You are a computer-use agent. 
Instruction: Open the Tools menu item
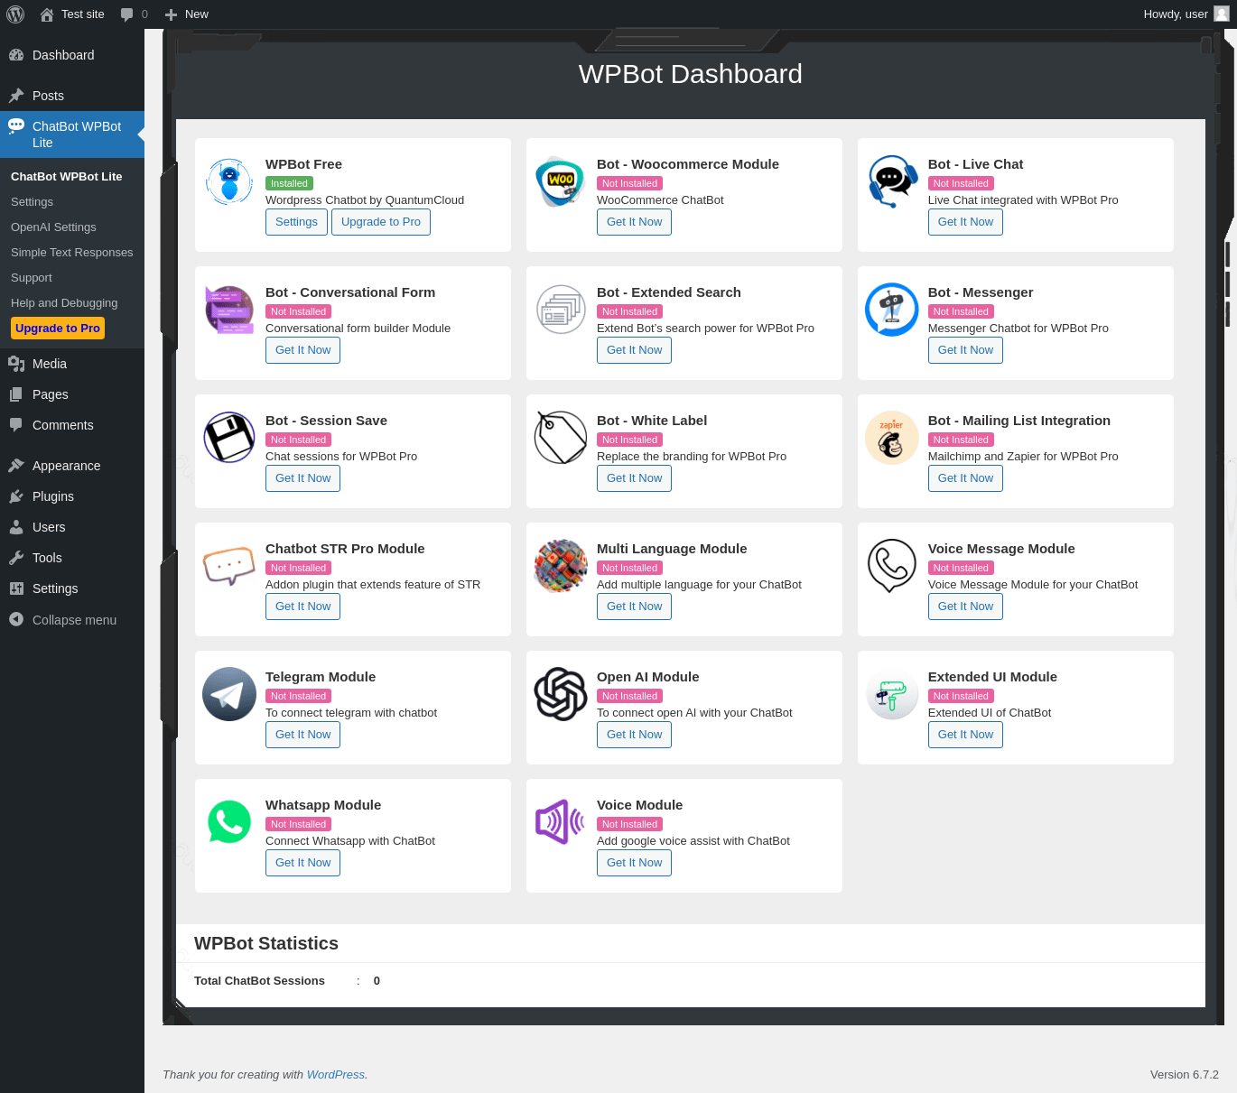pos(72,558)
